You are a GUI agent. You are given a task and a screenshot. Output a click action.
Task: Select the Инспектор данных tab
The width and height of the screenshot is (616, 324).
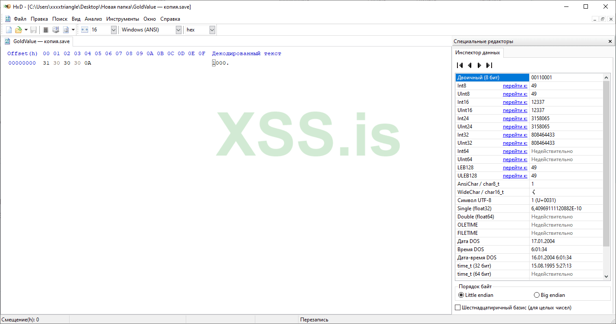coord(477,53)
